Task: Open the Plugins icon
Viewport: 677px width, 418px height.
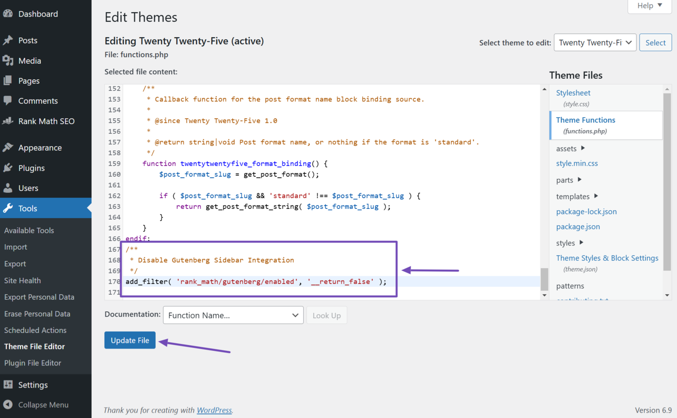Action: coord(8,168)
